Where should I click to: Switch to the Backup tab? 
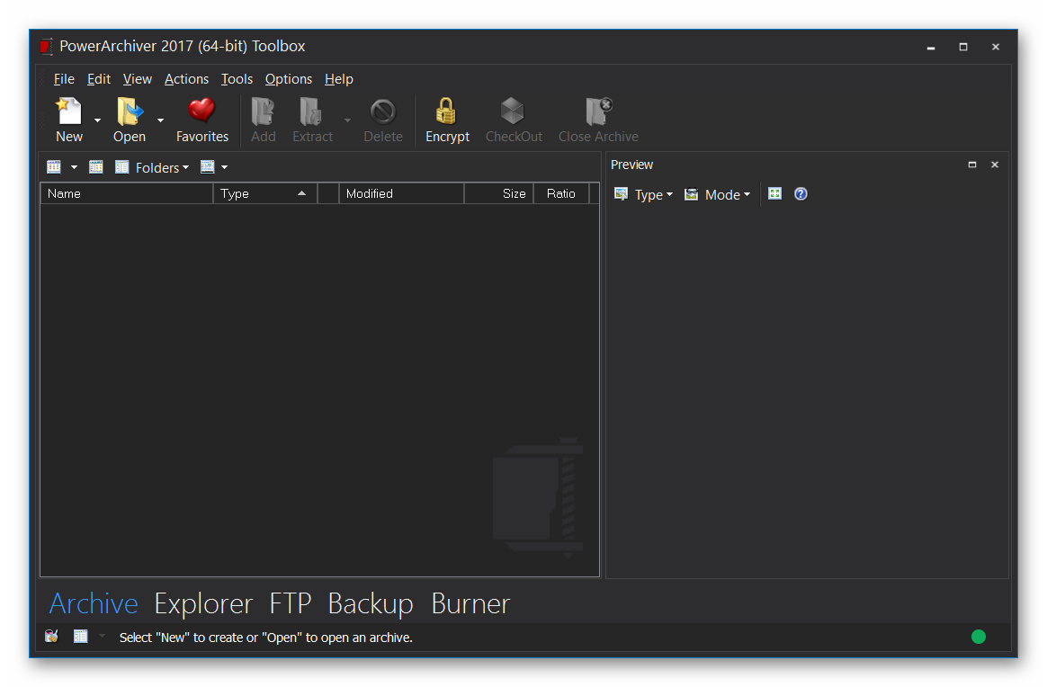point(371,603)
